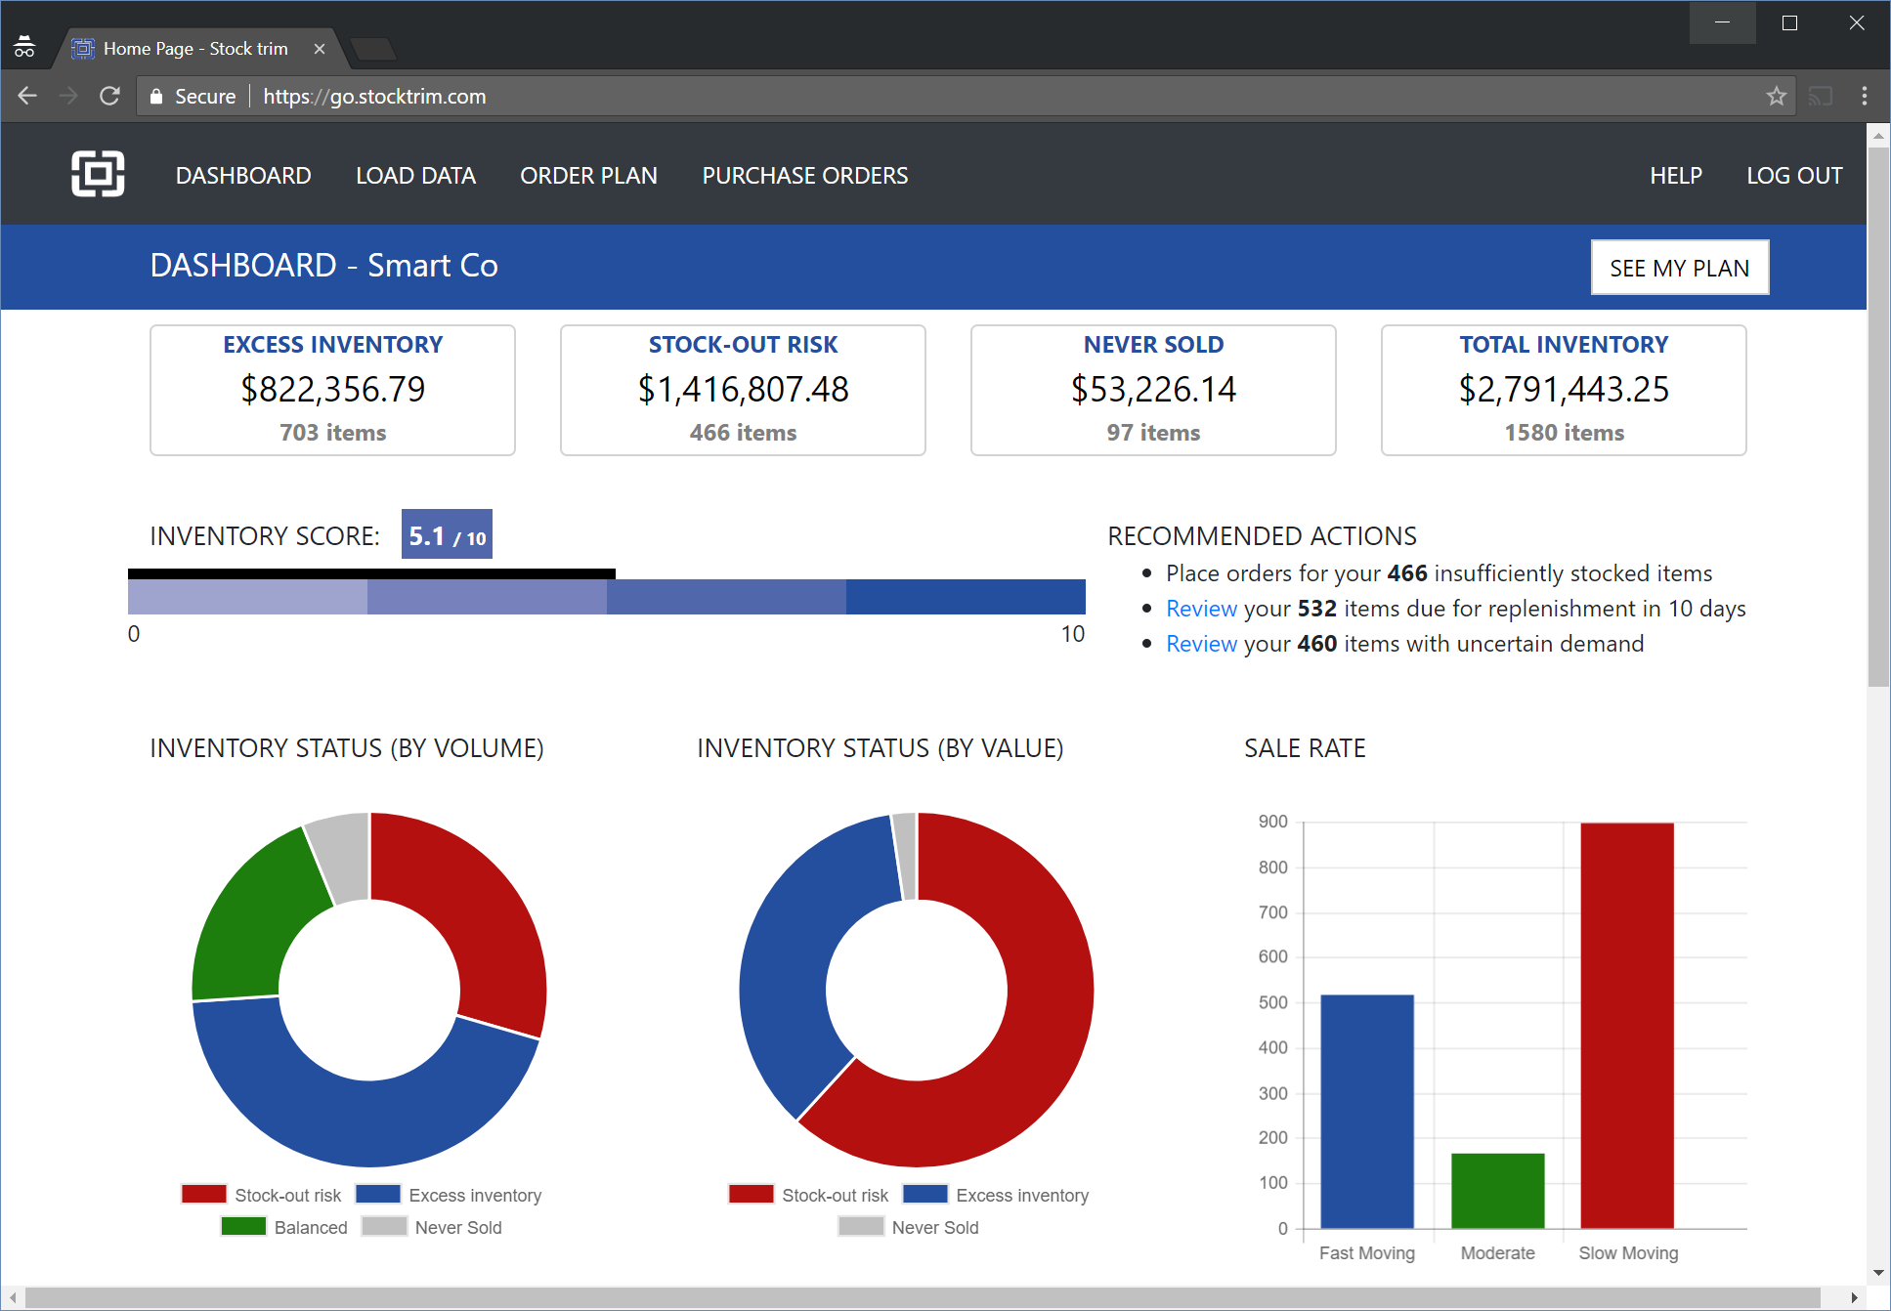Click Review link for uncertain demand items
1891x1311 pixels.
(1201, 644)
